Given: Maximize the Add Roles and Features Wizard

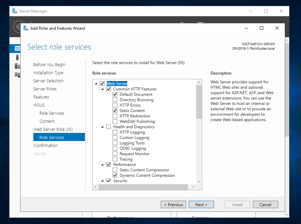Looking at the screenshot, I should click(x=262, y=28).
